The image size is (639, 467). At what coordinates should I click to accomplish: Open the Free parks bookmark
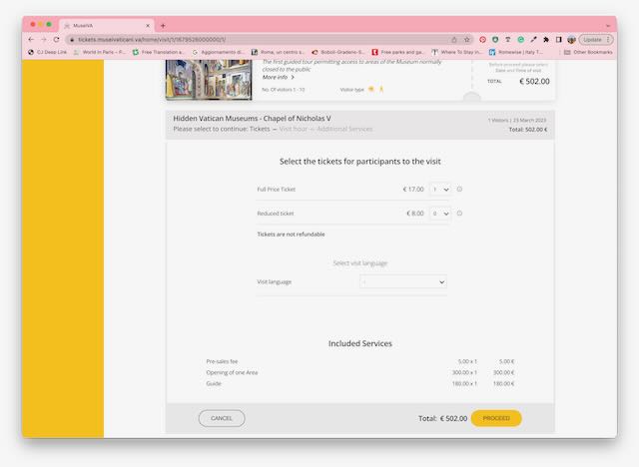[x=398, y=52]
